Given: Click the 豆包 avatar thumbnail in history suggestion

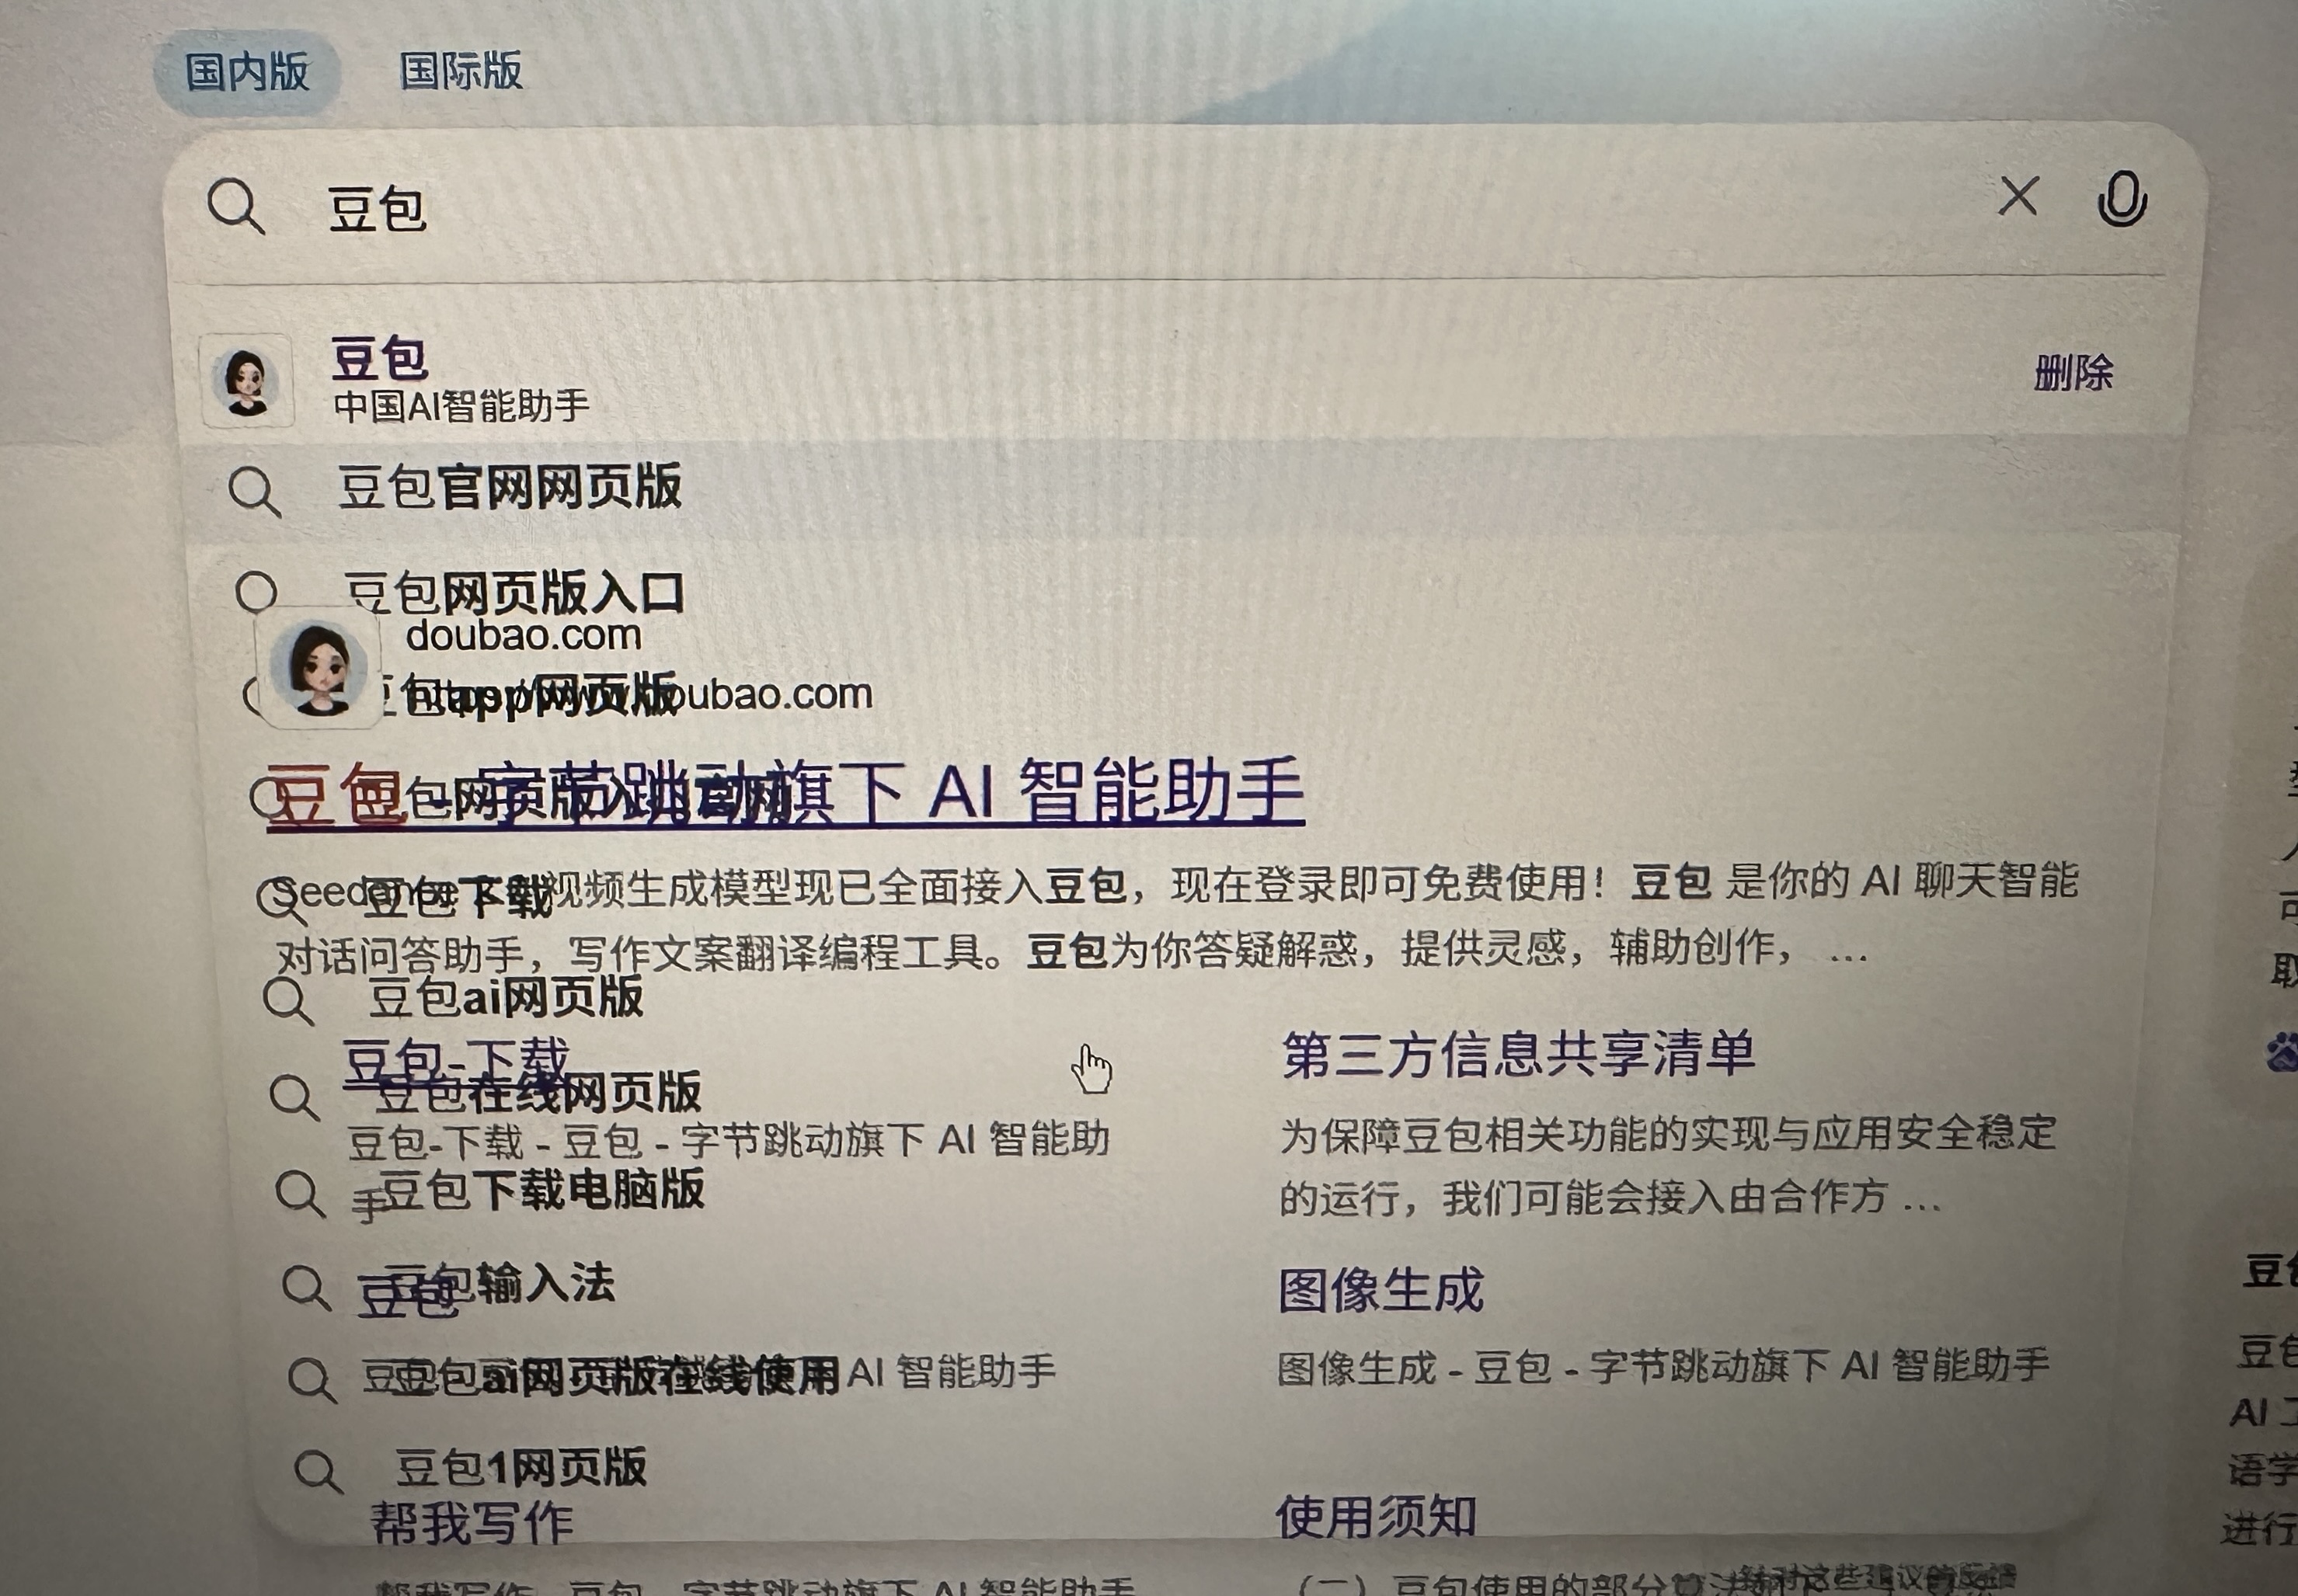Looking at the screenshot, I should coord(247,381).
